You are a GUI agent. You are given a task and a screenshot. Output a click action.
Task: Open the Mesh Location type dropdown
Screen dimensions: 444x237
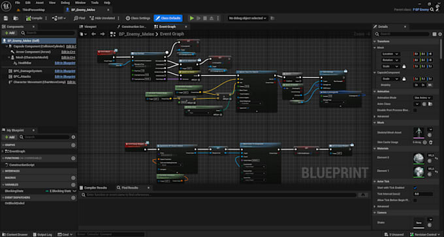(x=390, y=53)
